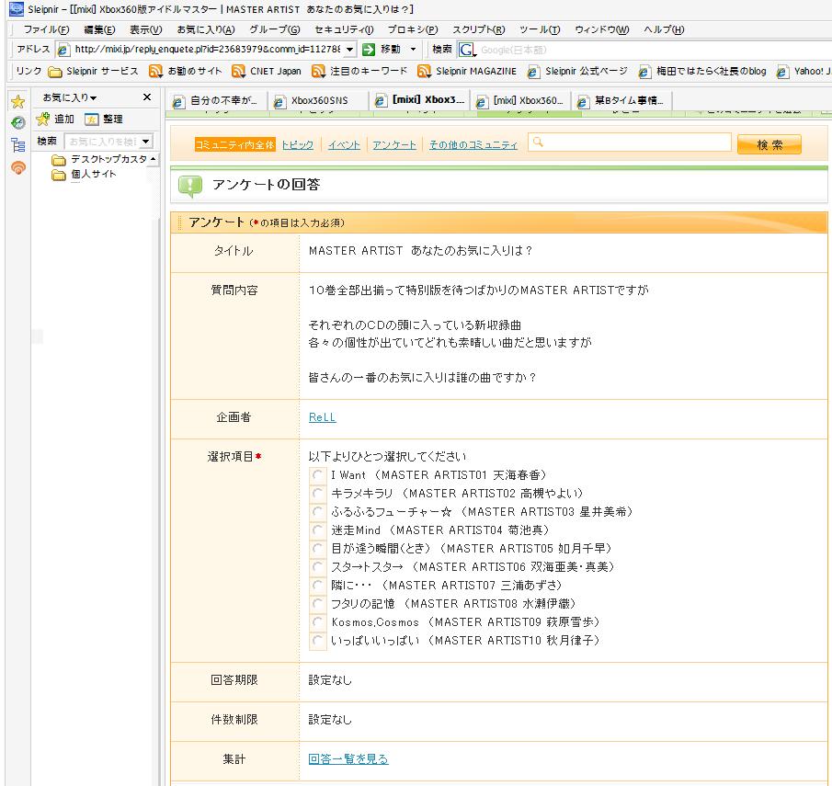Open the アンケート link in search bar

pyautogui.click(x=394, y=145)
